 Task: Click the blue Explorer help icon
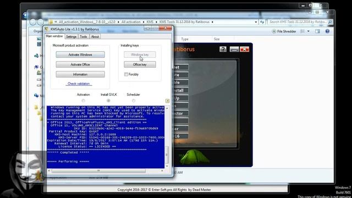click(x=327, y=31)
